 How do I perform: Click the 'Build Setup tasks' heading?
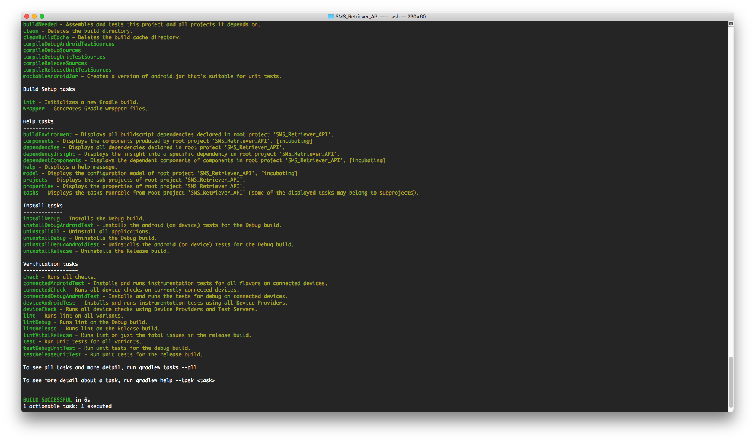pyautogui.click(x=49, y=89)
